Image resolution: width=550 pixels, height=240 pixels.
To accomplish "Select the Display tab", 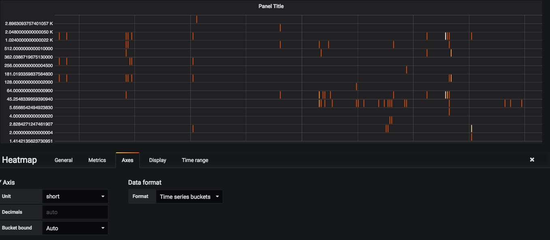I will point(158,160).
